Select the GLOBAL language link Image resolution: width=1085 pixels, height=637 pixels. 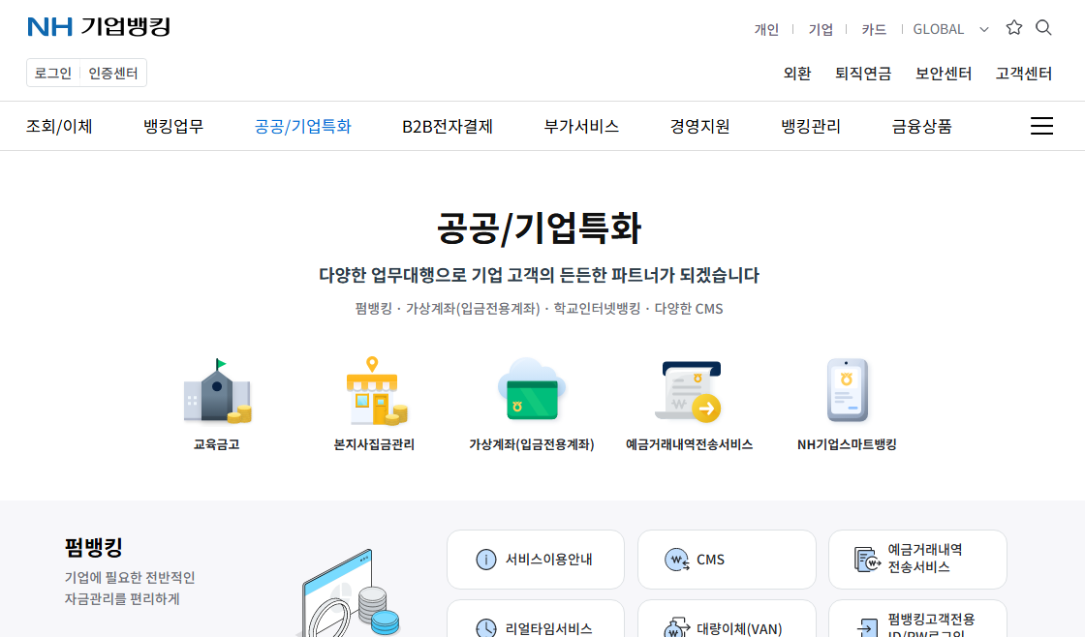click(x=939, y=30)
